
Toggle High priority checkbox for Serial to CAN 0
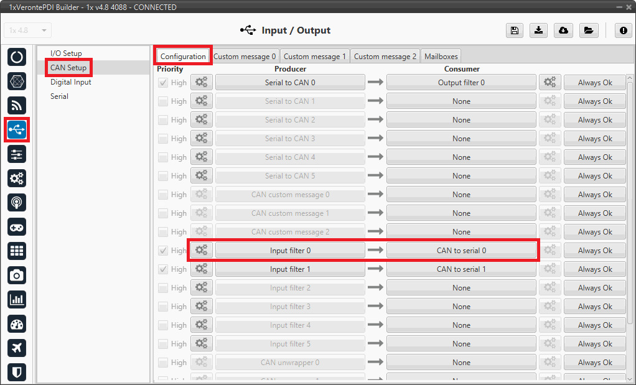point(163,83)
